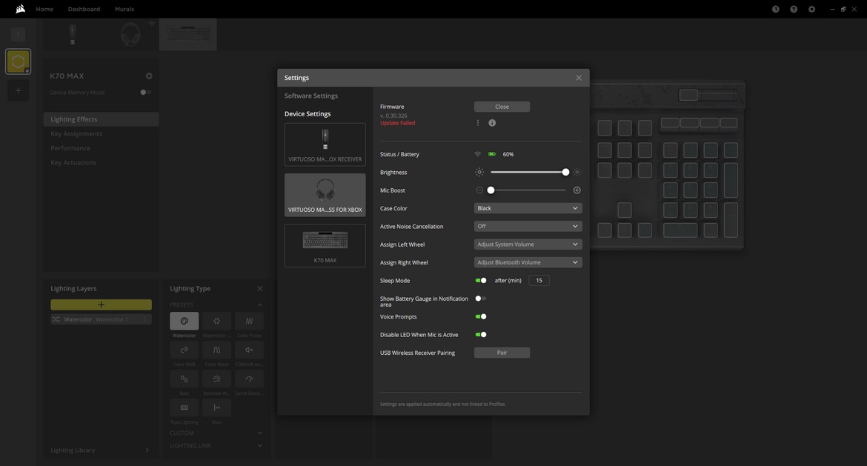Open the Murals tab
Viewport: 867px width, 466px height.
(x=124, y=9)
